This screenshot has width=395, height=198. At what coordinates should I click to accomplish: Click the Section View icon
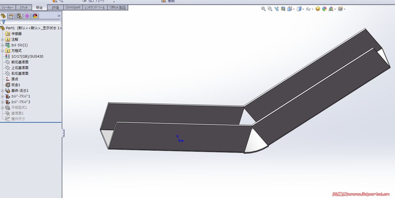click(283, 9)
